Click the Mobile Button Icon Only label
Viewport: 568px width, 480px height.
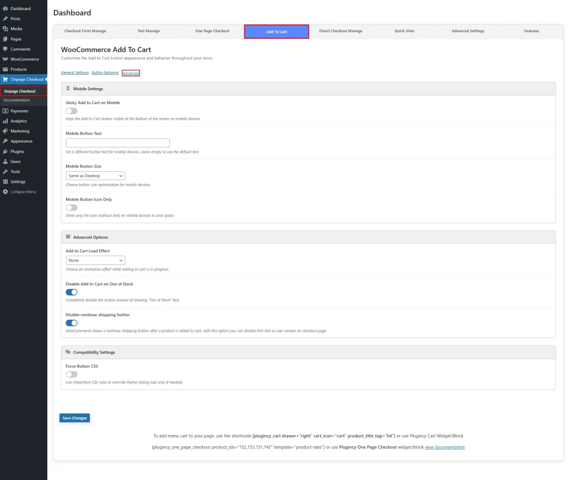pos(89,200)
